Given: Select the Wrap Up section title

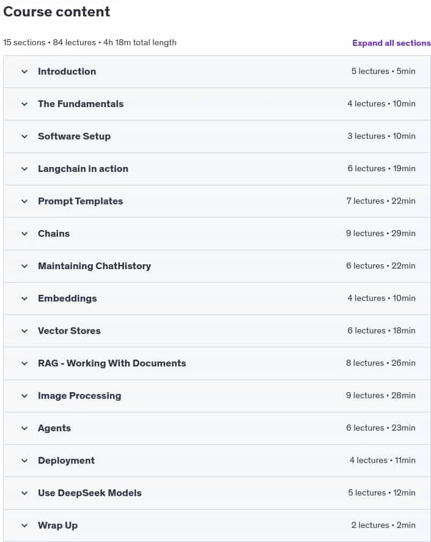Looking at the screenshot, I should coord(57,525).
